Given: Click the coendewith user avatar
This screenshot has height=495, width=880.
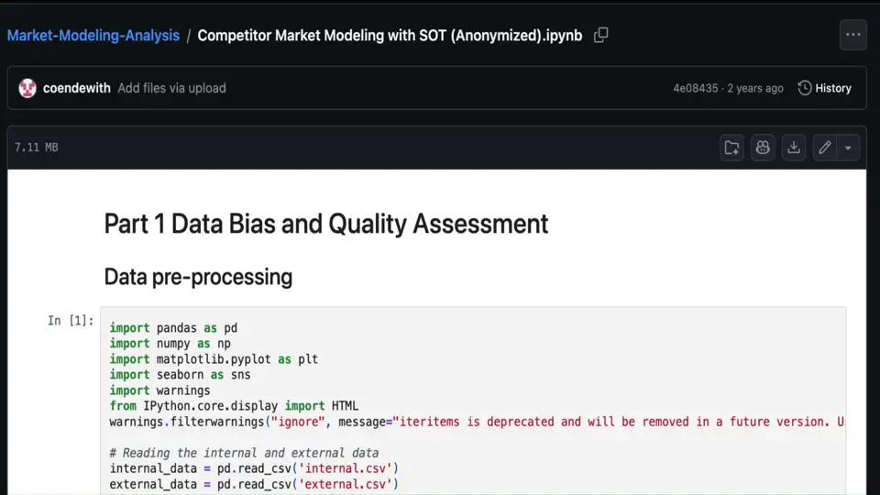Looking at the screenshot, I should point(27,88).
